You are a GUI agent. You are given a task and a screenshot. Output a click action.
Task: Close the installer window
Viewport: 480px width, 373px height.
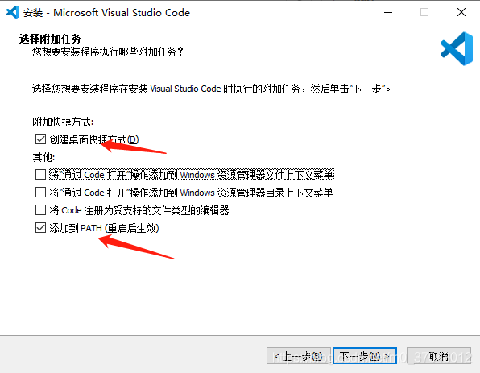(x=461, y=12)
